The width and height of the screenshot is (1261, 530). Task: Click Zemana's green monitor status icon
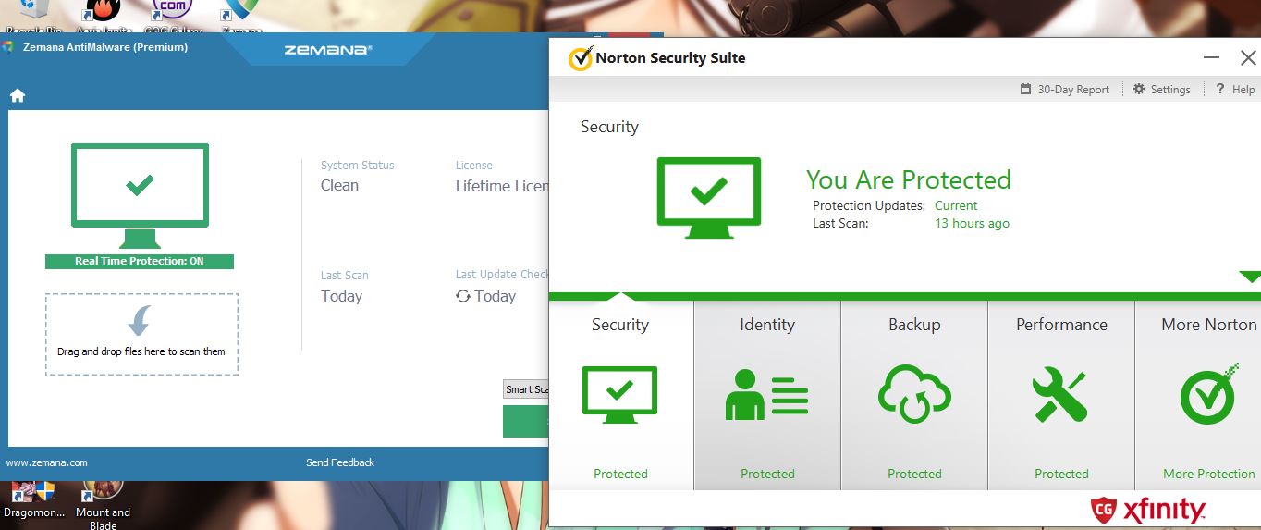(140, 195)
